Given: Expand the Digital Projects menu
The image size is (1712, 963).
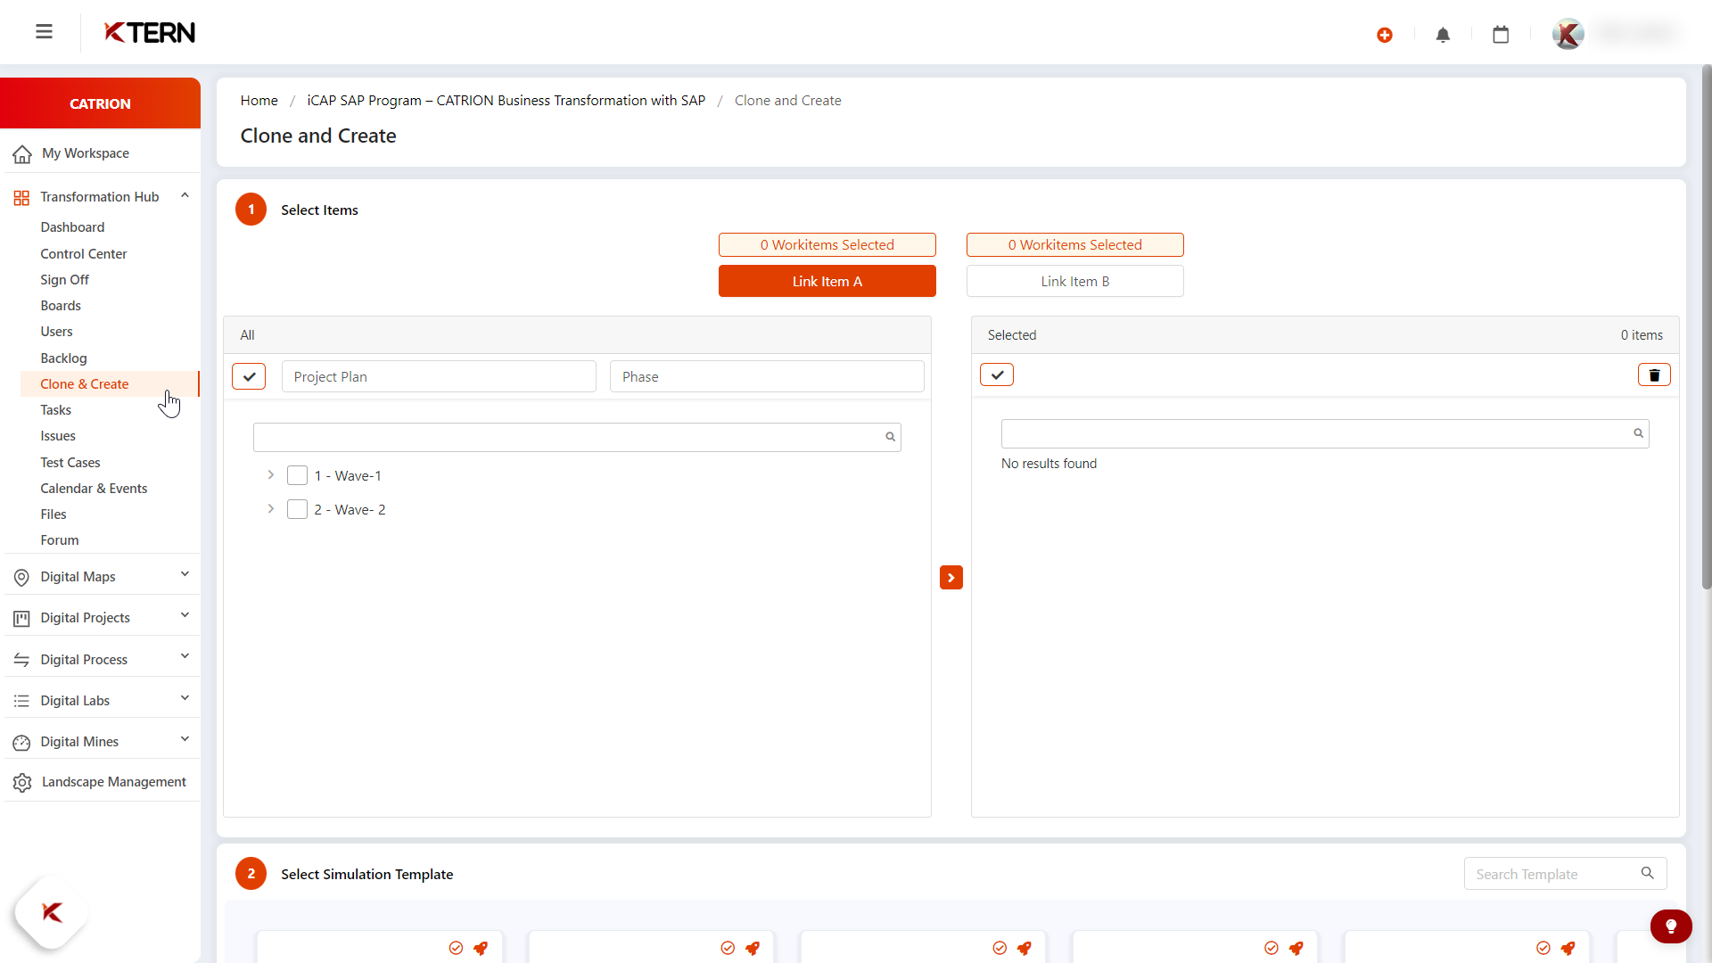Looking at the screenshot, I should pyautogui.click(x=185, y=616).
